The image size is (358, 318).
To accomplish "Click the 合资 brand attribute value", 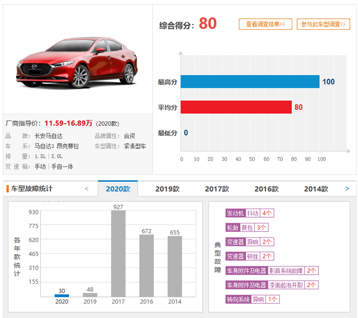I will (x=129, y=136).
